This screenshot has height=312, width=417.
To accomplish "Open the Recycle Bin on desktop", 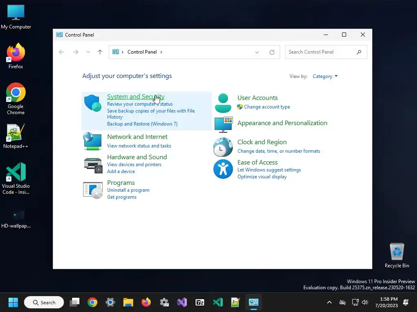I will (397, 256).
